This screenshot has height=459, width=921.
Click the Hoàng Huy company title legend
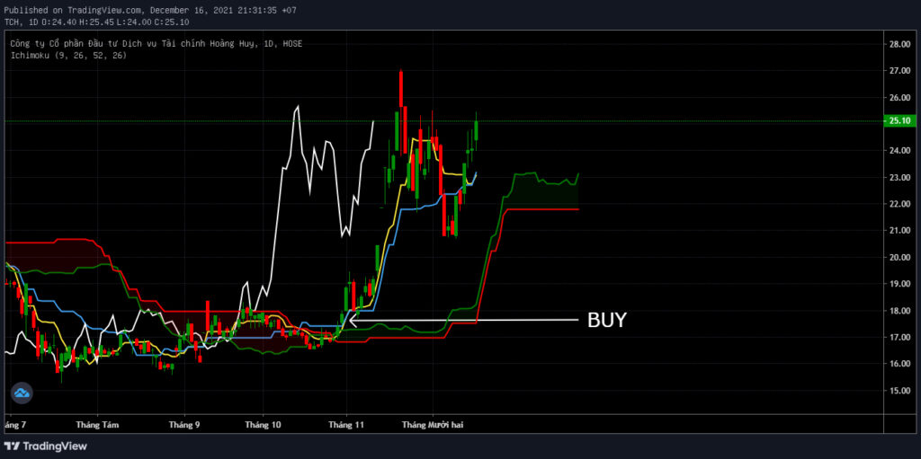156,43
